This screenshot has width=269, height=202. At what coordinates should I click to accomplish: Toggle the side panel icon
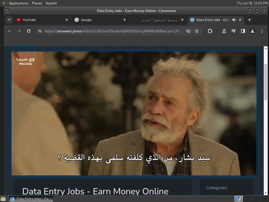pos(243,31)
